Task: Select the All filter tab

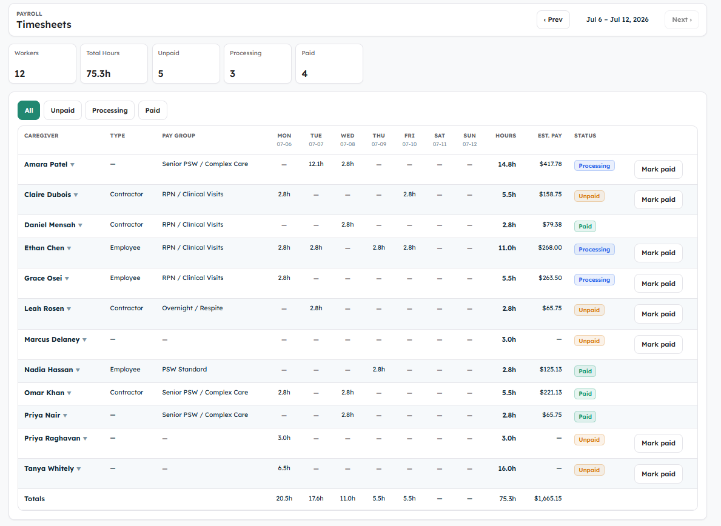Action: click(29, 110)
